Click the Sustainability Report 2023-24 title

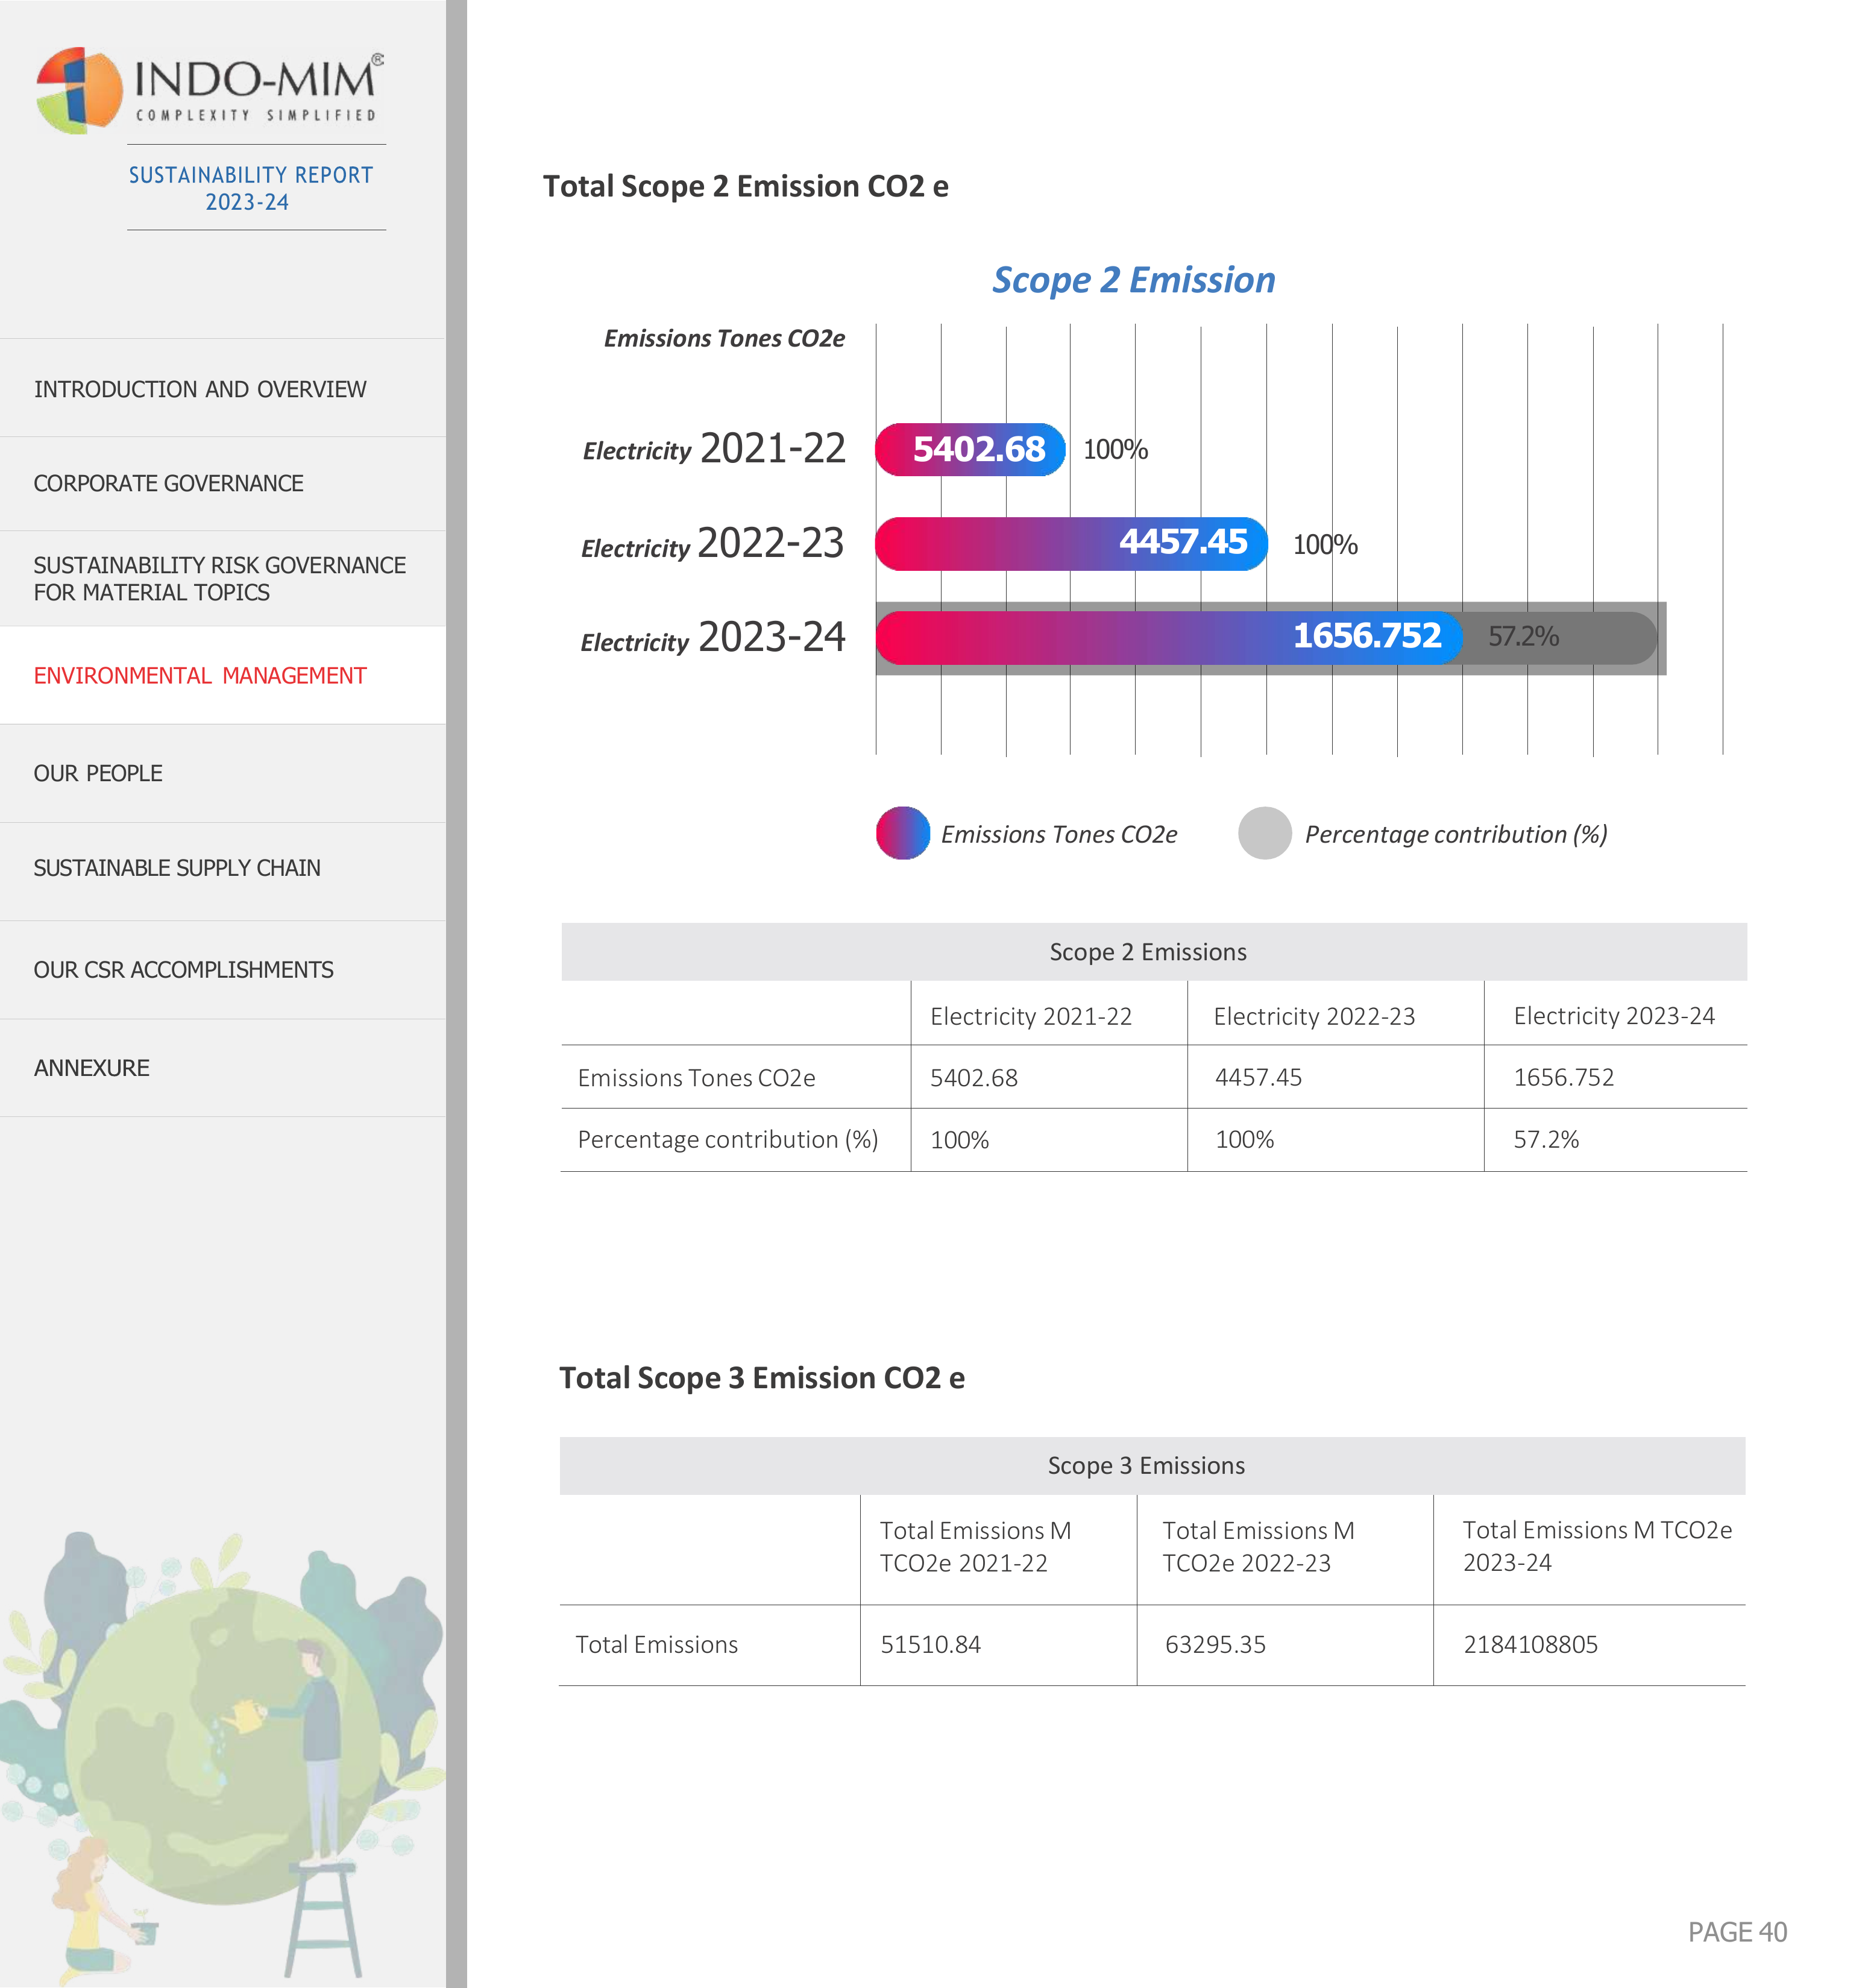point(250,188)
